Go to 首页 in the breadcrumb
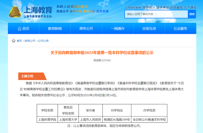The height and width of the screenshot is (133, 203). coord(19,41)
